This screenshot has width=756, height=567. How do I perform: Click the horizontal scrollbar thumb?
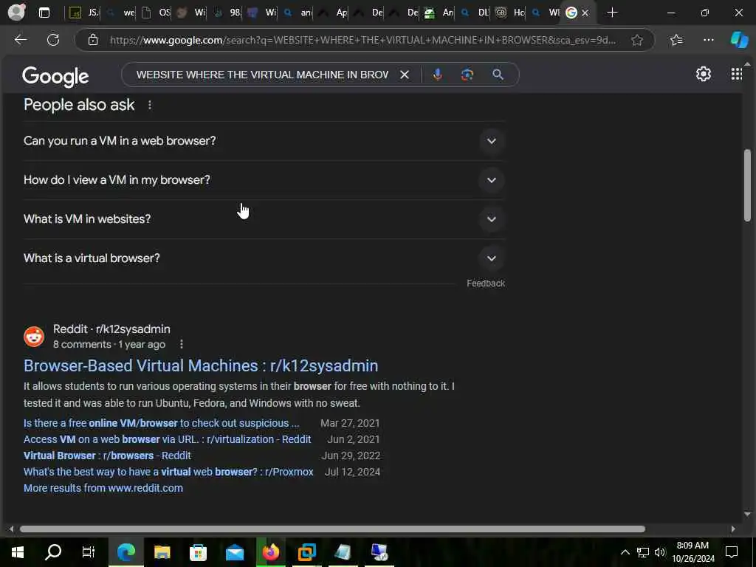(x=332, y=529)
